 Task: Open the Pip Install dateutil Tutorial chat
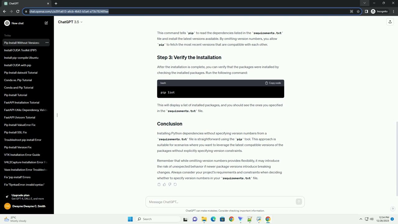[21, 72]
